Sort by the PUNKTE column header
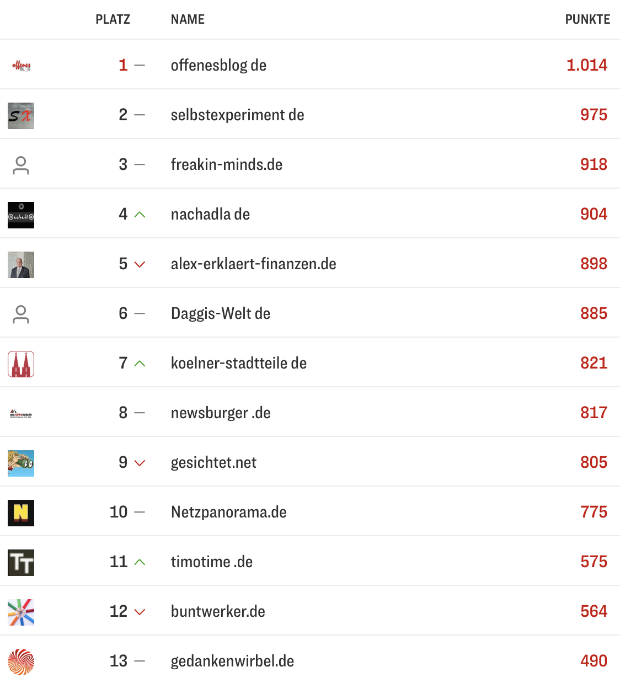The width and height of the screenshot is (620, 683). (x=587, y=19)
